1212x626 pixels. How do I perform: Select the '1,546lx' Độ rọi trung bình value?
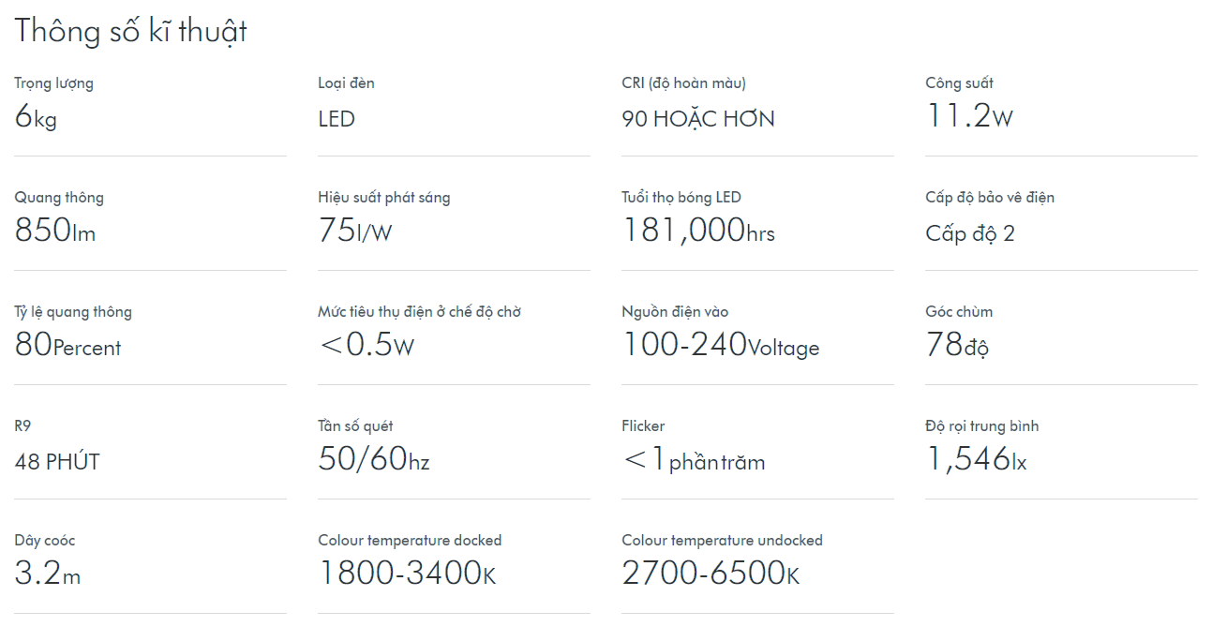click(x=976, y=460)
